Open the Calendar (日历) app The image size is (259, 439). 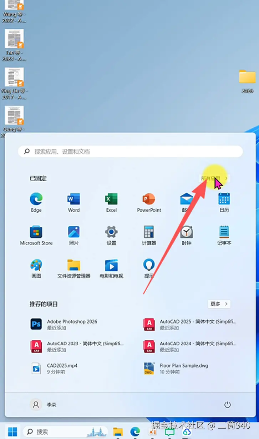[x=224, y=202]
